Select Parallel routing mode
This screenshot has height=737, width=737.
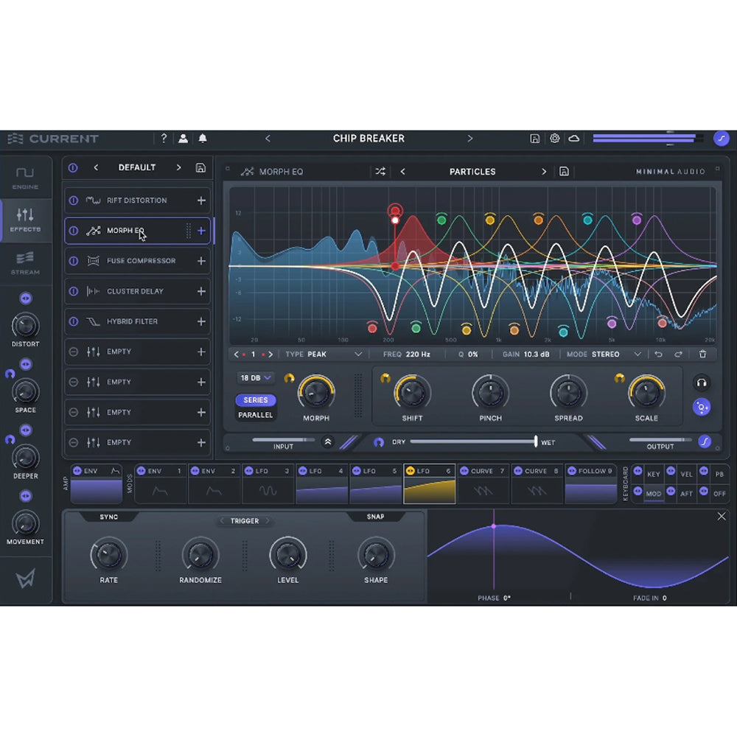[x=256, y=415]
